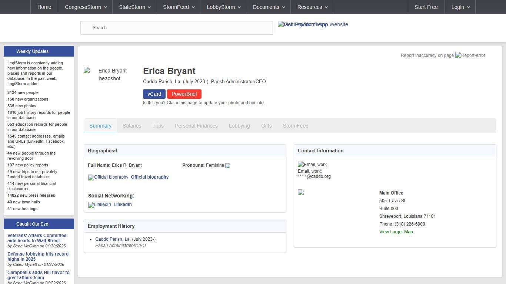Click the pronouns info icon beside Feminine

pyautogui.click(x=227, y=166)
